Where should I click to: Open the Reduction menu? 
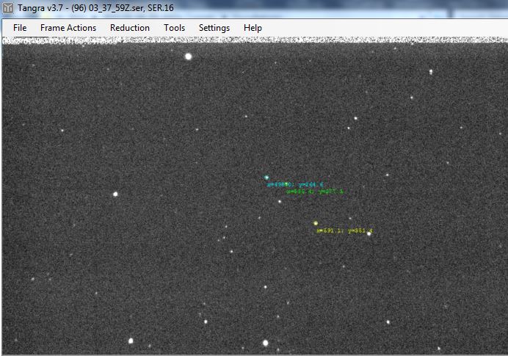point(130,28)
